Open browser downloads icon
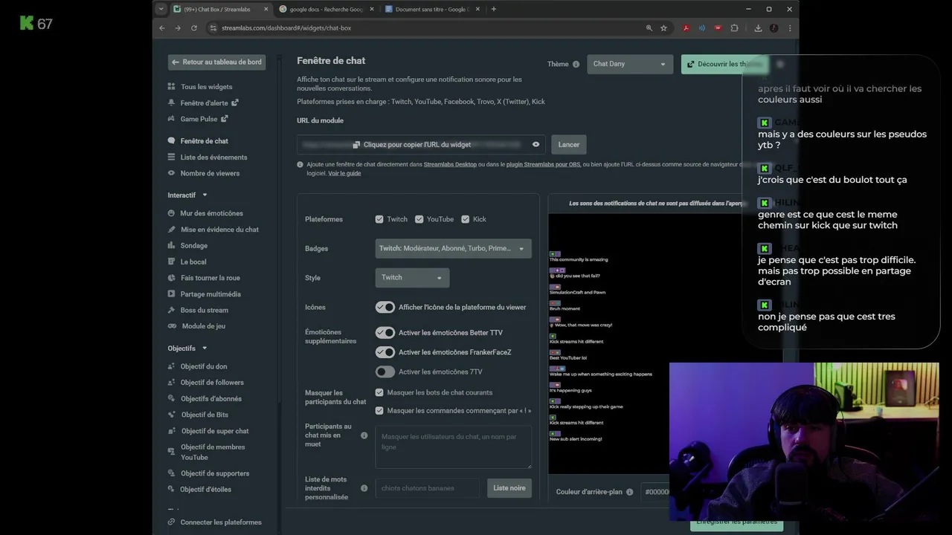This screenshot has height=535, width=952. [758, 28]
